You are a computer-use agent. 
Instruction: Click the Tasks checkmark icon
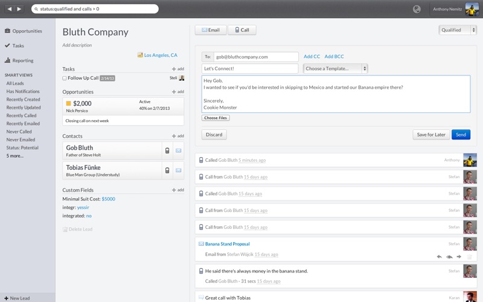[x=7, y=46]
